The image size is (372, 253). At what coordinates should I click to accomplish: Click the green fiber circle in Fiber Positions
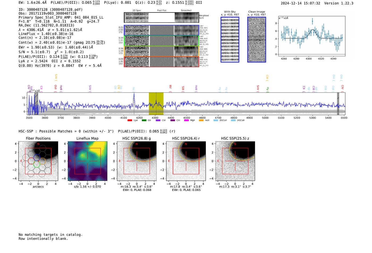pos(37,164)
